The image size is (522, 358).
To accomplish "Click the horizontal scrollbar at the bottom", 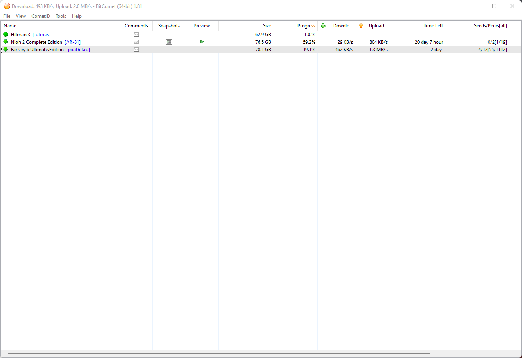I will tap(219, 353).
